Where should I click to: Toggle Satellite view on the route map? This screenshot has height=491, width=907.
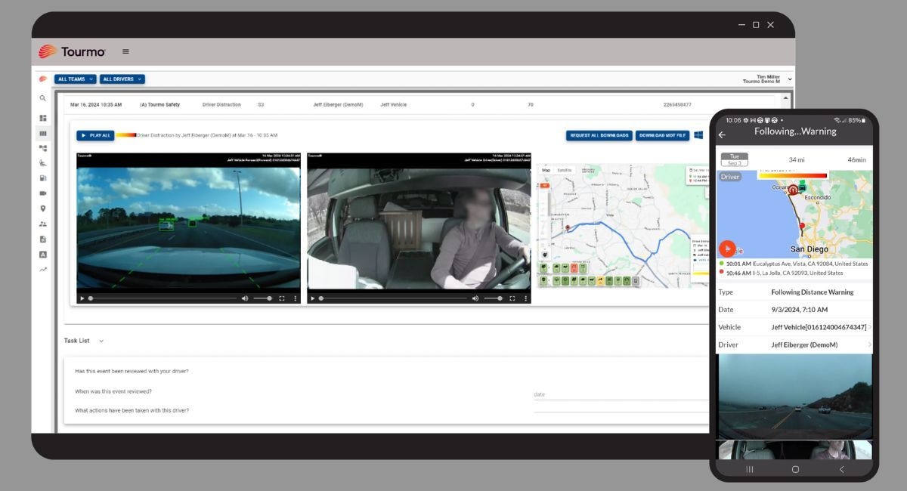point(565,170)
